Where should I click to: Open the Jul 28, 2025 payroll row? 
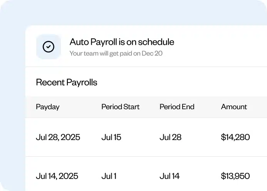click(x=58, y=137)
